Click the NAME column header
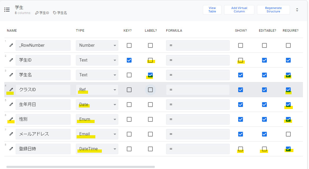The height and width of the screenshot is (169, 309). (12, 31)
